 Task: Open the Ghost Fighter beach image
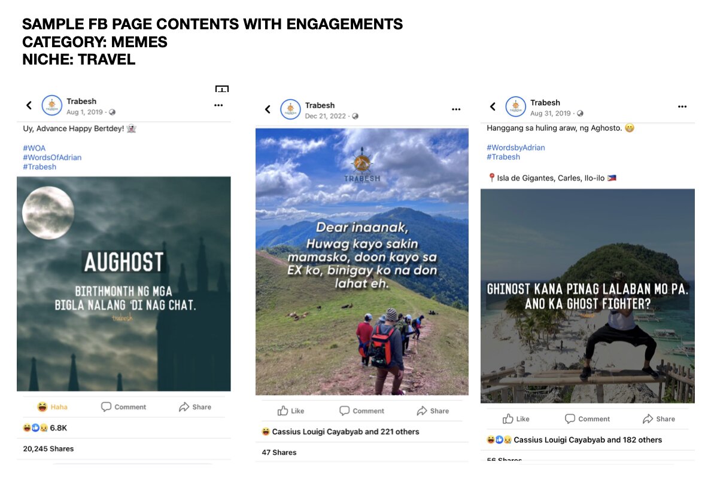click(x=588, y=296)
